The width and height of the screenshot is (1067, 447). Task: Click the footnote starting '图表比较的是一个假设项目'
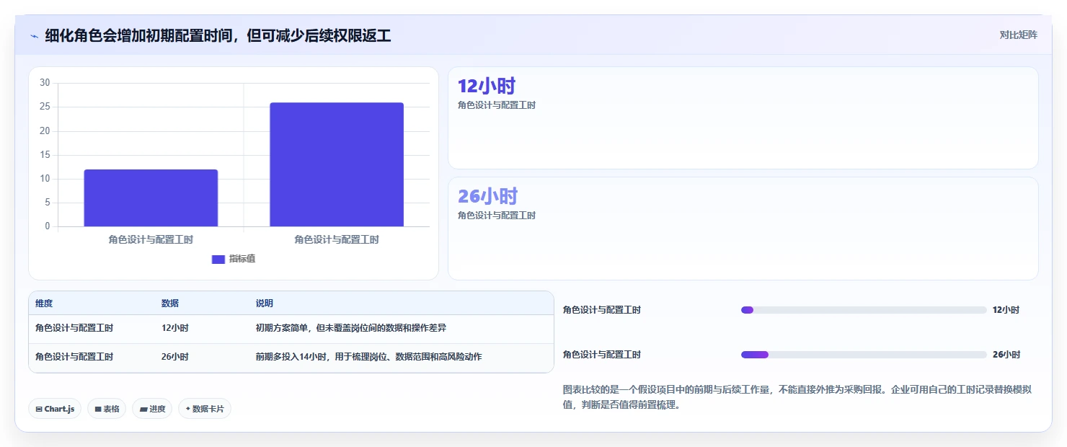tap(797, 397)
